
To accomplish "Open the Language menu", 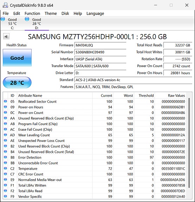I will [x=95, y=14].
